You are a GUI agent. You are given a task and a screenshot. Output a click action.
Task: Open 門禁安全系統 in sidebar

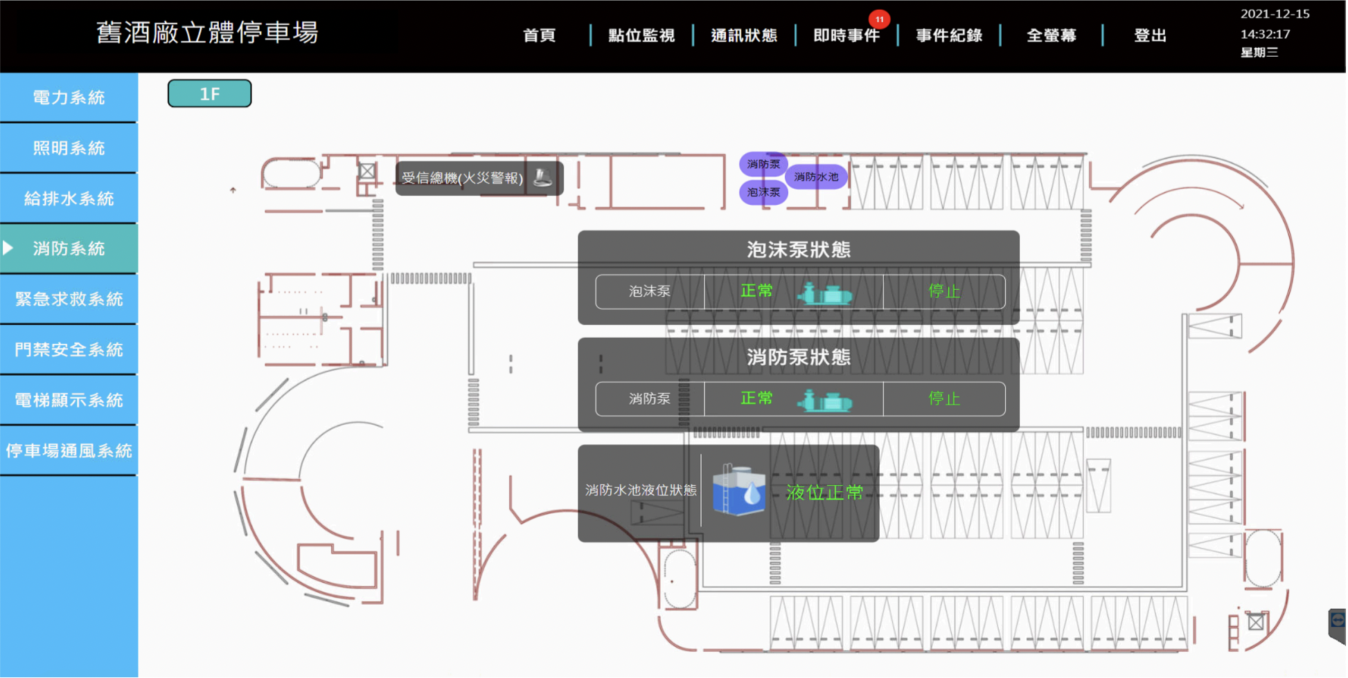tap(69, 349)
